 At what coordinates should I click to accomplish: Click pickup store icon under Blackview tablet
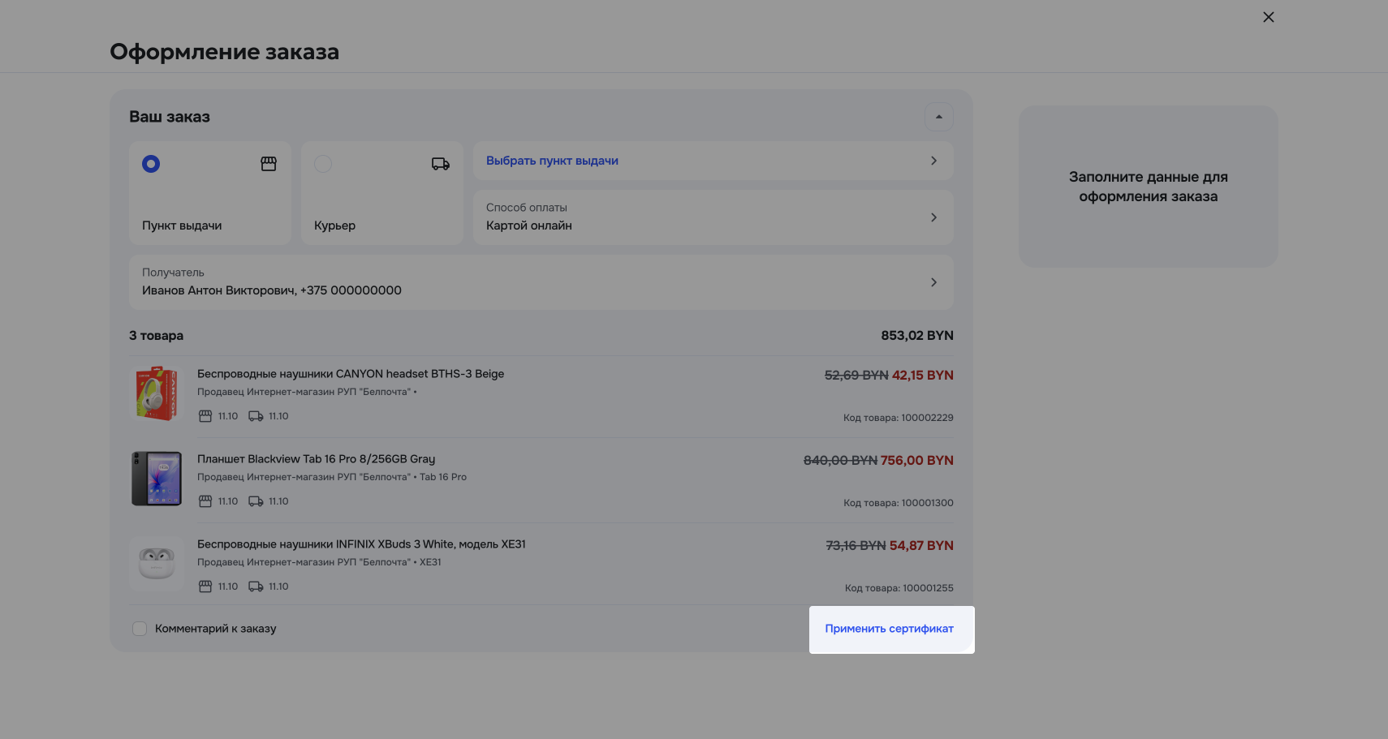[x=205, y=501]
